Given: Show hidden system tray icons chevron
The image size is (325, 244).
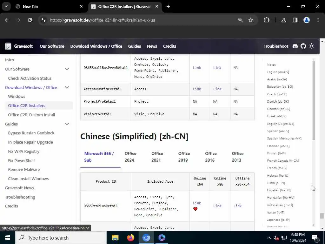Looking at the screenshot, I should (x=269, y=238).
